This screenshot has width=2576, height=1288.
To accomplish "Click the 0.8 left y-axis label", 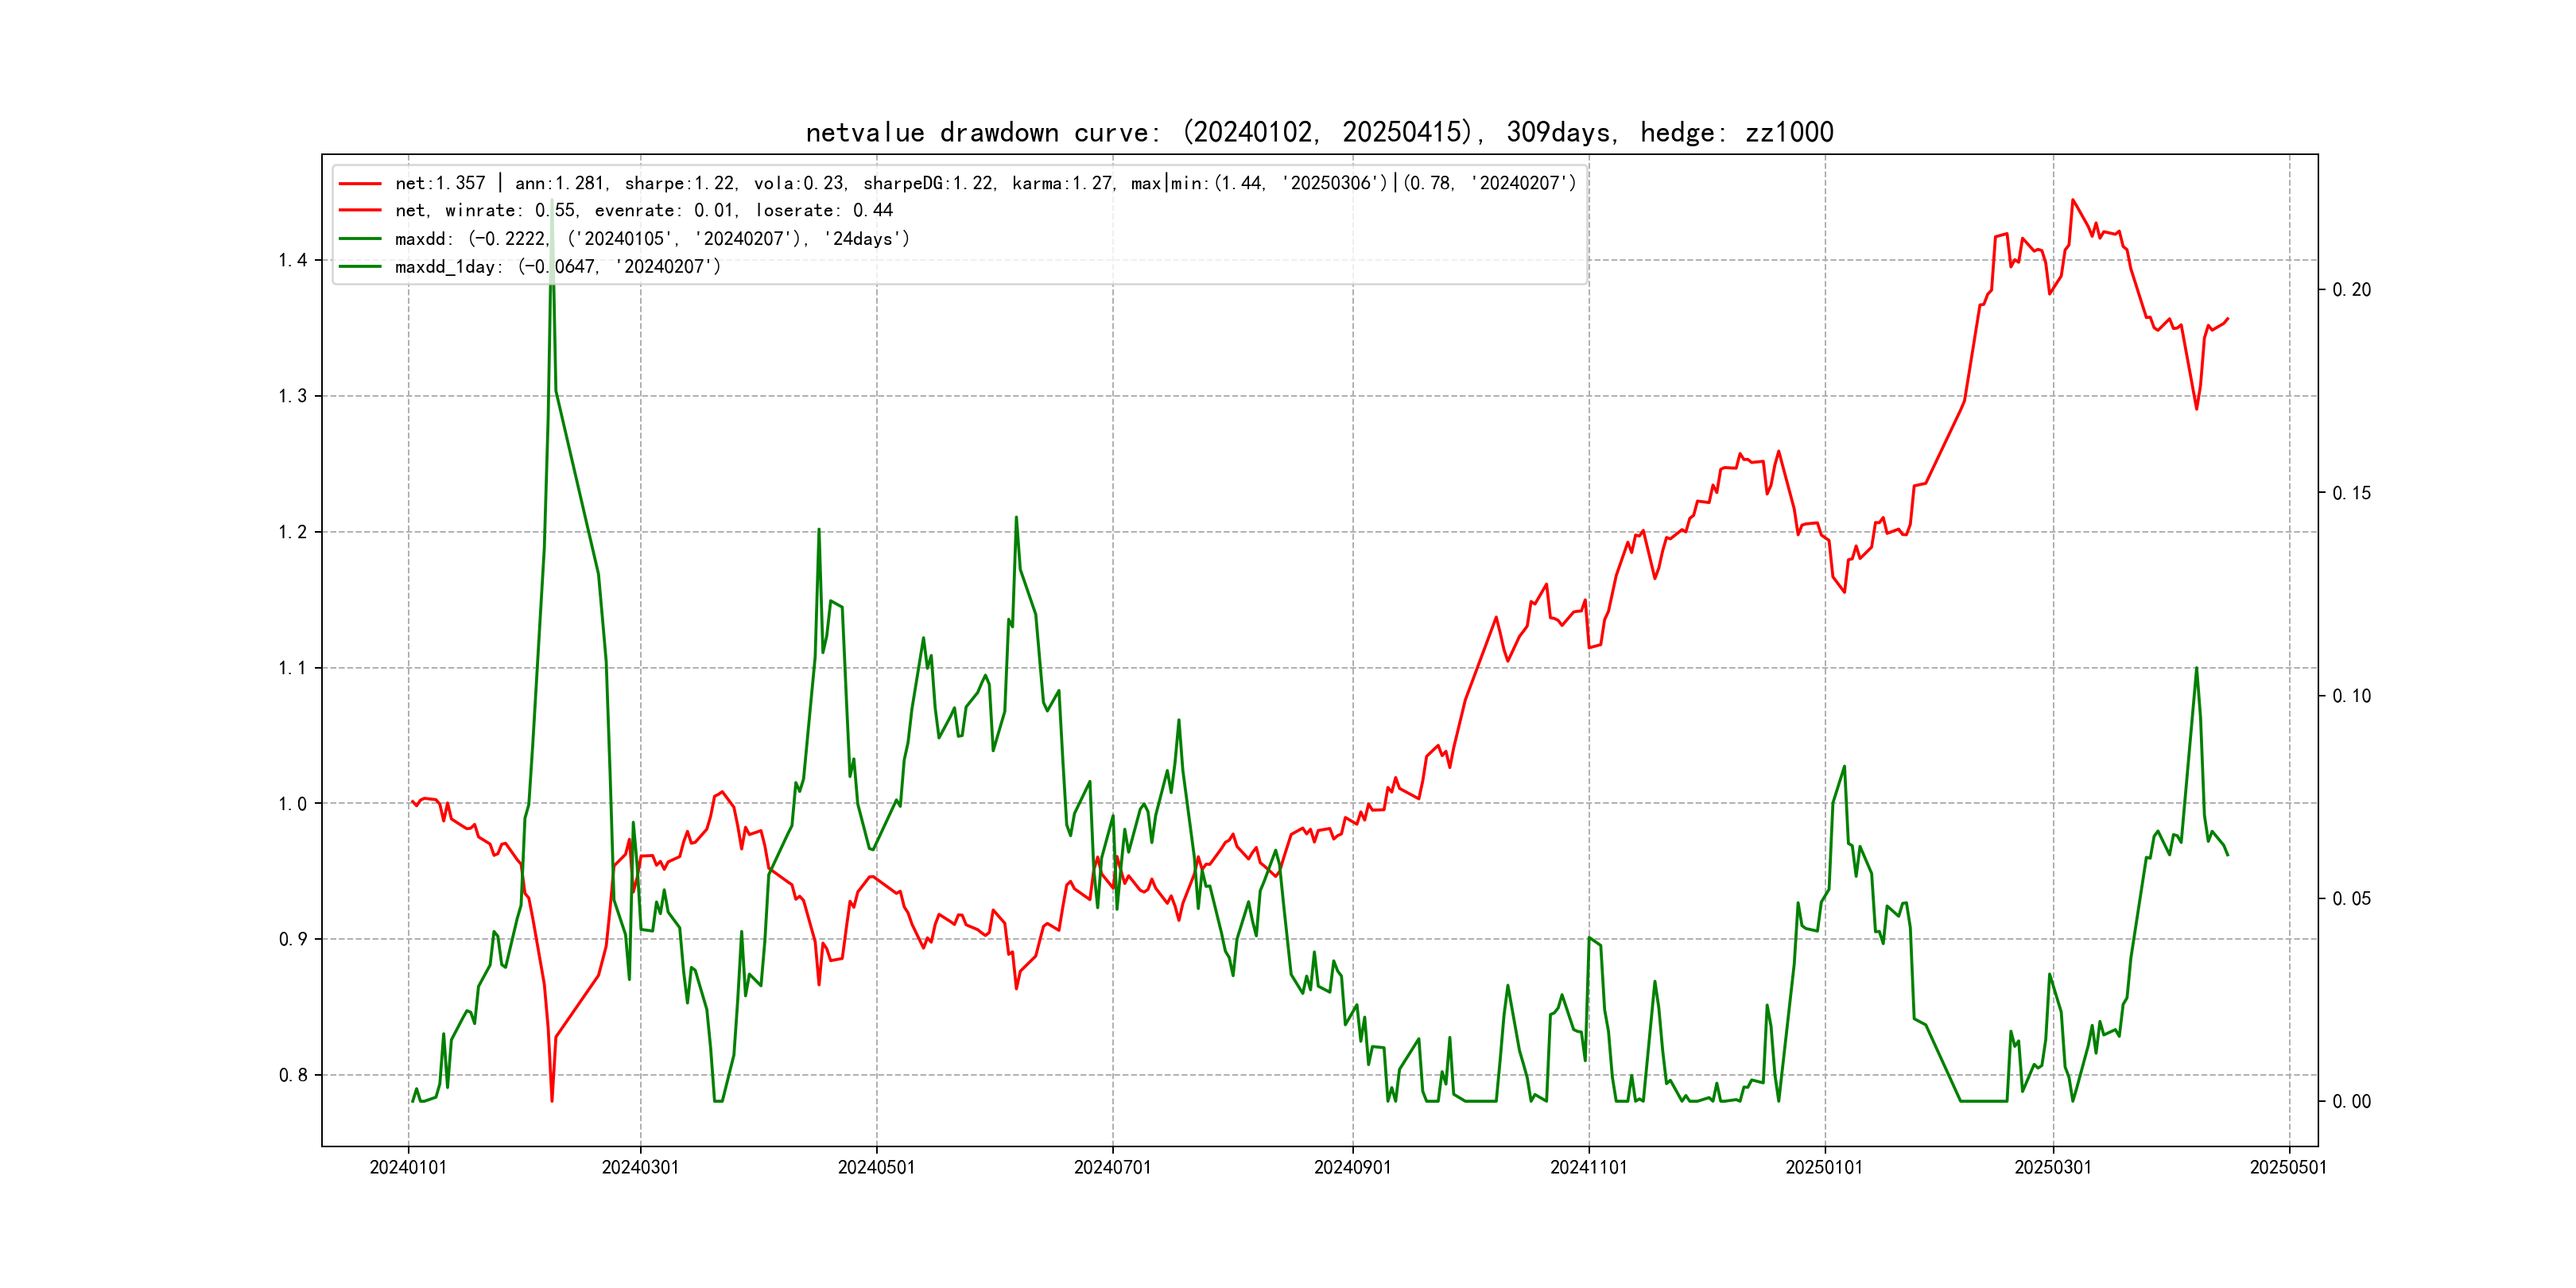I will pos(292,1076).
